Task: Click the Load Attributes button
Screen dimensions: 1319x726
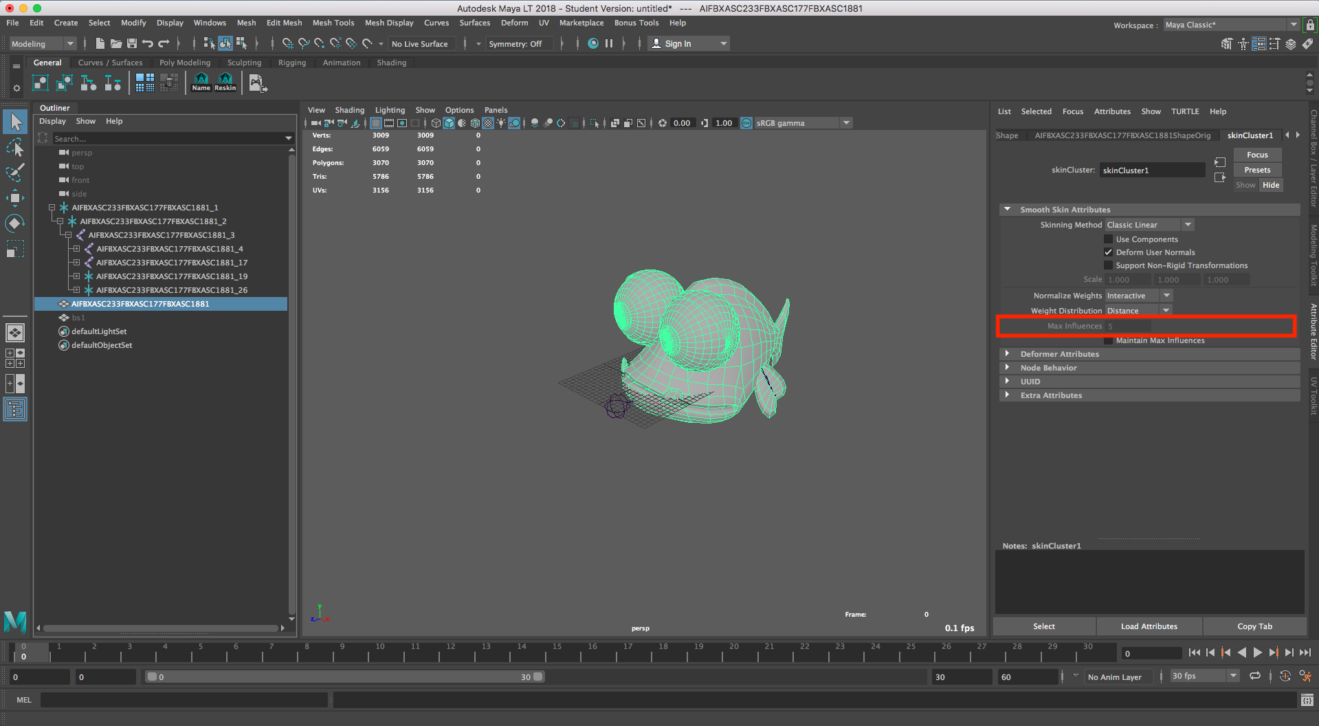Action: (1149, 626)
